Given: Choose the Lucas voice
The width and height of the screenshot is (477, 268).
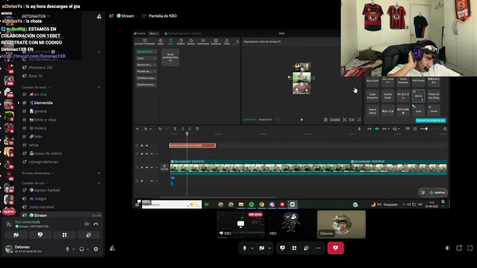Looking at the screenshot, I should (434, 111).
